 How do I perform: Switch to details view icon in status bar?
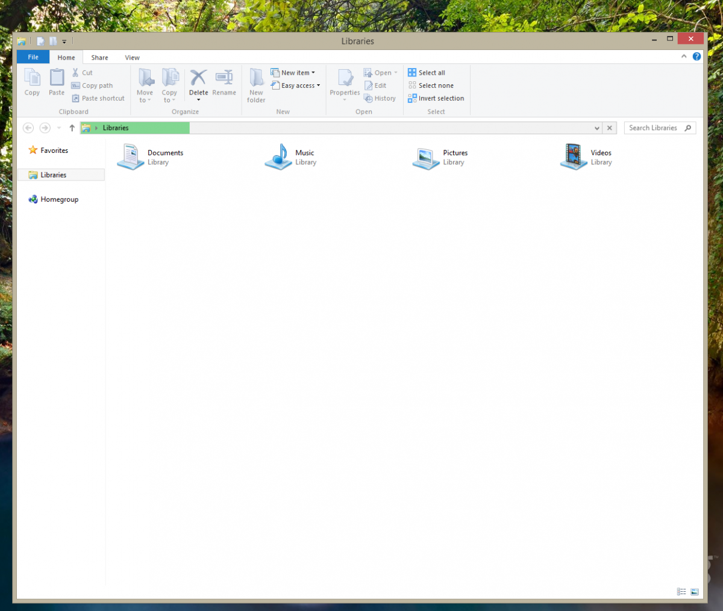point(681,592)
